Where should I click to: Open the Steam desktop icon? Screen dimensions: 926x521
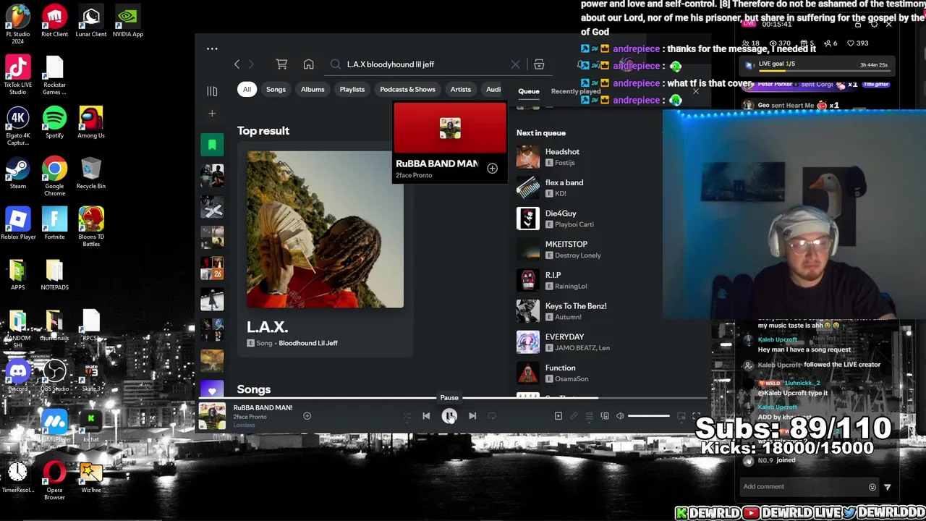tap(18, 174)
